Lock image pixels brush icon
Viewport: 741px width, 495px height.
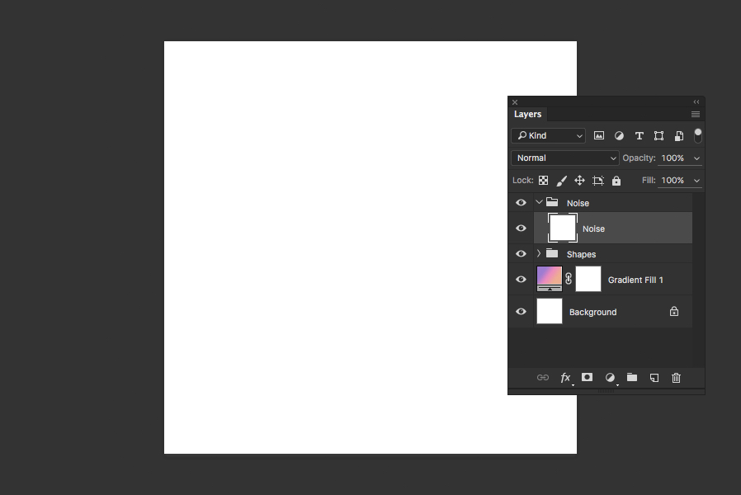click(x=561, y=181)
